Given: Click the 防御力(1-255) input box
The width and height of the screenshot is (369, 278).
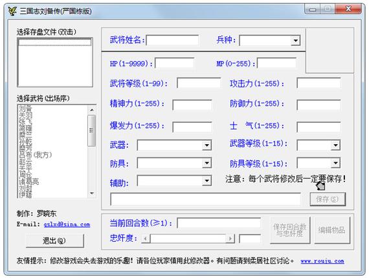Looking at the screenshot, I should [x=319, y=105].
